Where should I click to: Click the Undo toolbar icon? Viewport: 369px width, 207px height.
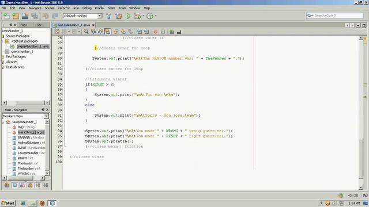[x=46, y=16]
